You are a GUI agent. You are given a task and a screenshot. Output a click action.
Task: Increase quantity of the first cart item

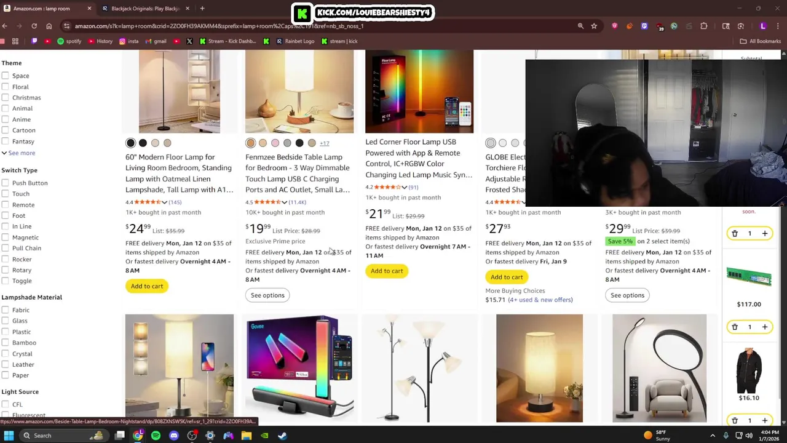[765, 233]
